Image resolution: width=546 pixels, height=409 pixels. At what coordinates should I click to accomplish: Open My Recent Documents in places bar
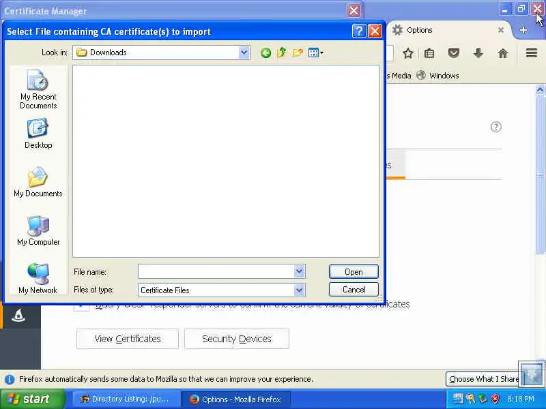pyautogui.click(x=38, y=90)
